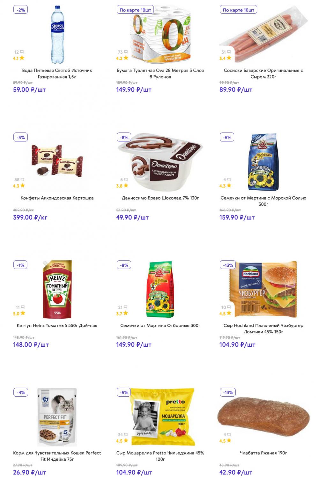Click the -2% discount badge on the water
The width and height of the screenshot is (319, 478).
tap(21, 10)
